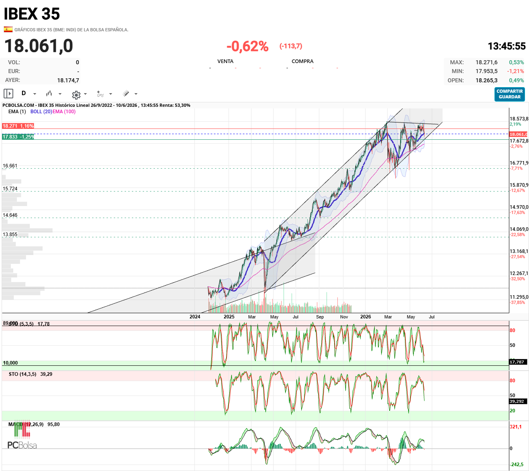This screenshot has width=529, height=471.
Task: Click the GRÁFICOS IBEX 35 subtitle text
Action: [71, 30]
